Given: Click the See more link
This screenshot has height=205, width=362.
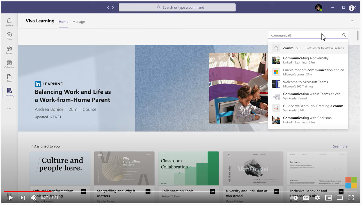Looking at the screenshot, I should click(x=340, y=146).
